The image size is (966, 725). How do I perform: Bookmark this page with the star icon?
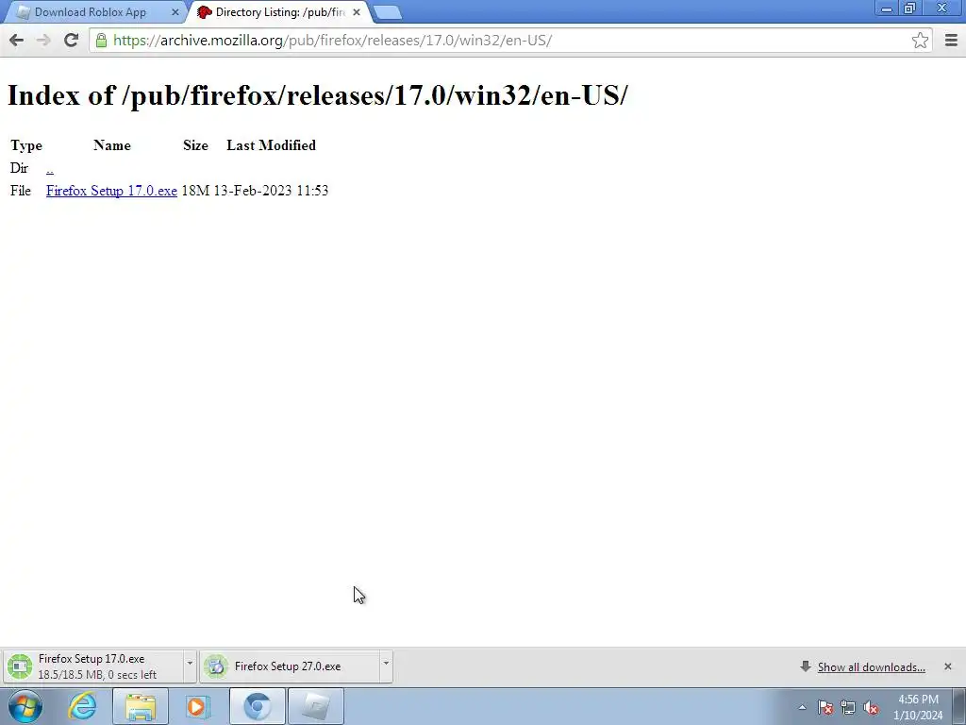point(920,41)
